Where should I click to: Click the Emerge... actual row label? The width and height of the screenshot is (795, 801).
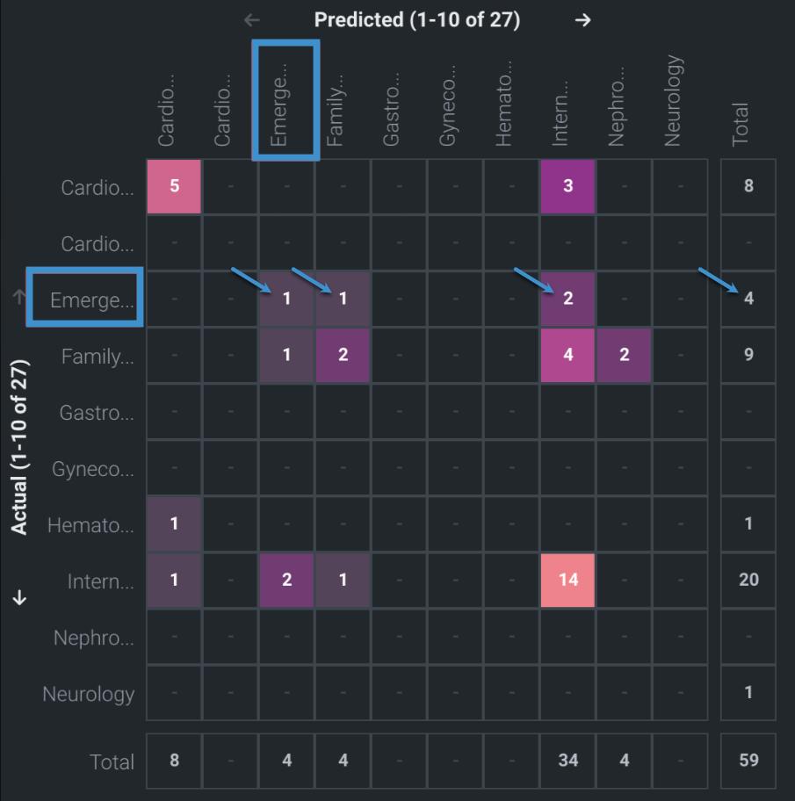coord(91,299)
